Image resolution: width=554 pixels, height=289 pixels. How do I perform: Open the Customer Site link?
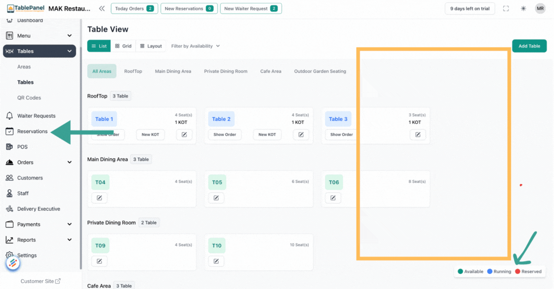pos(41,281)
